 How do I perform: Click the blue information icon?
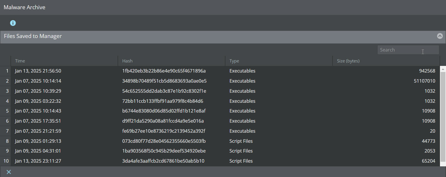13,23
